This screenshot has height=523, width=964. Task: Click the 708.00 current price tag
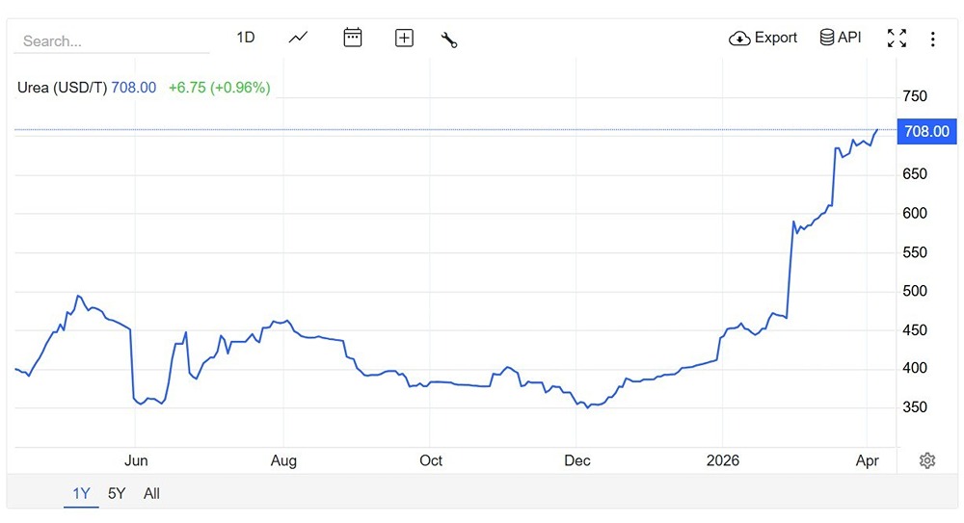[x=926, y=131]
